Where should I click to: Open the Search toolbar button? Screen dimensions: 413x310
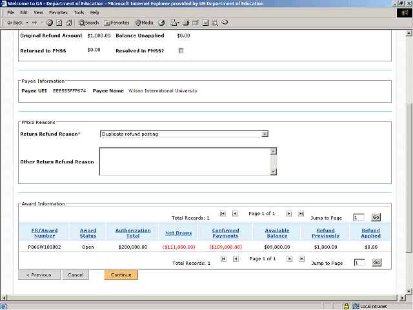[88, 23]
